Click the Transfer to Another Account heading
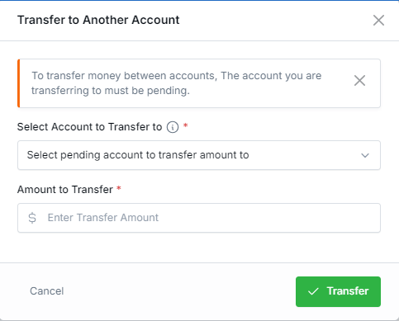Viewport: 399px width, 321px height. [x=98, y=20]
